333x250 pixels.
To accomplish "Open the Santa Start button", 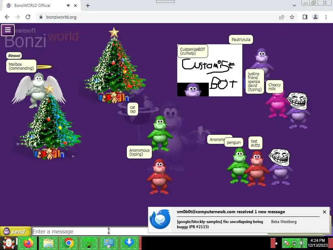I will pos(8,243).
